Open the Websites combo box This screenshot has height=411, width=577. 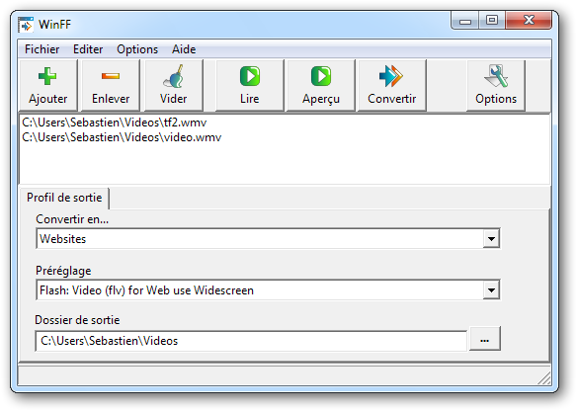click(x=268, y=239)
